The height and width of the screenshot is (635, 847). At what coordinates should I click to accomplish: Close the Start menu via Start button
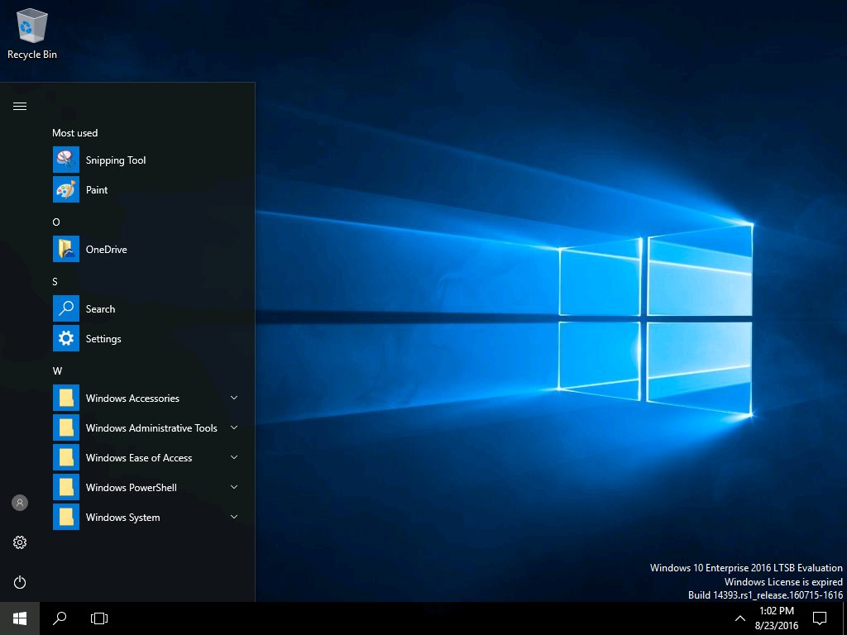[x=20, y=618]
